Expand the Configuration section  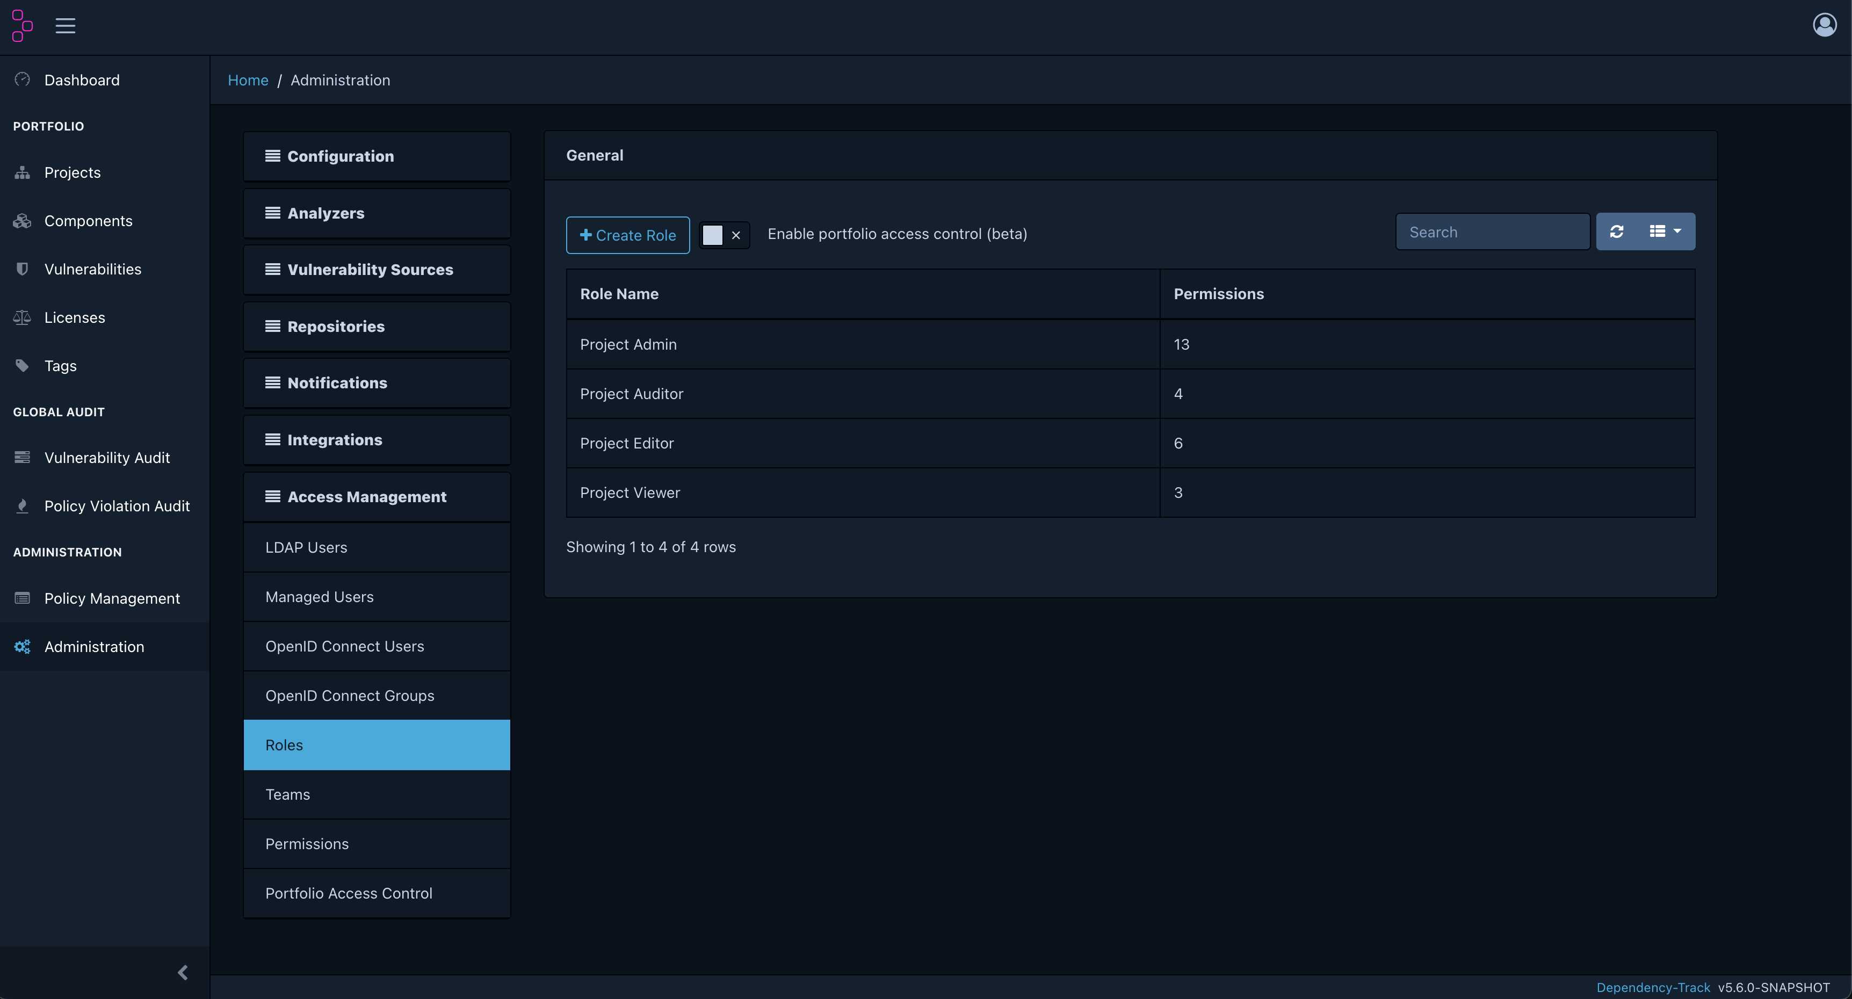[x=377, y=156]
